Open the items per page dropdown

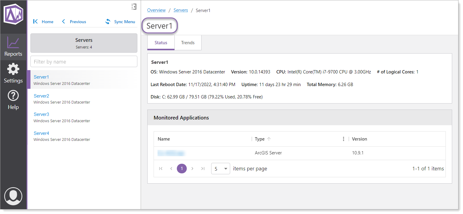[221, 169]
